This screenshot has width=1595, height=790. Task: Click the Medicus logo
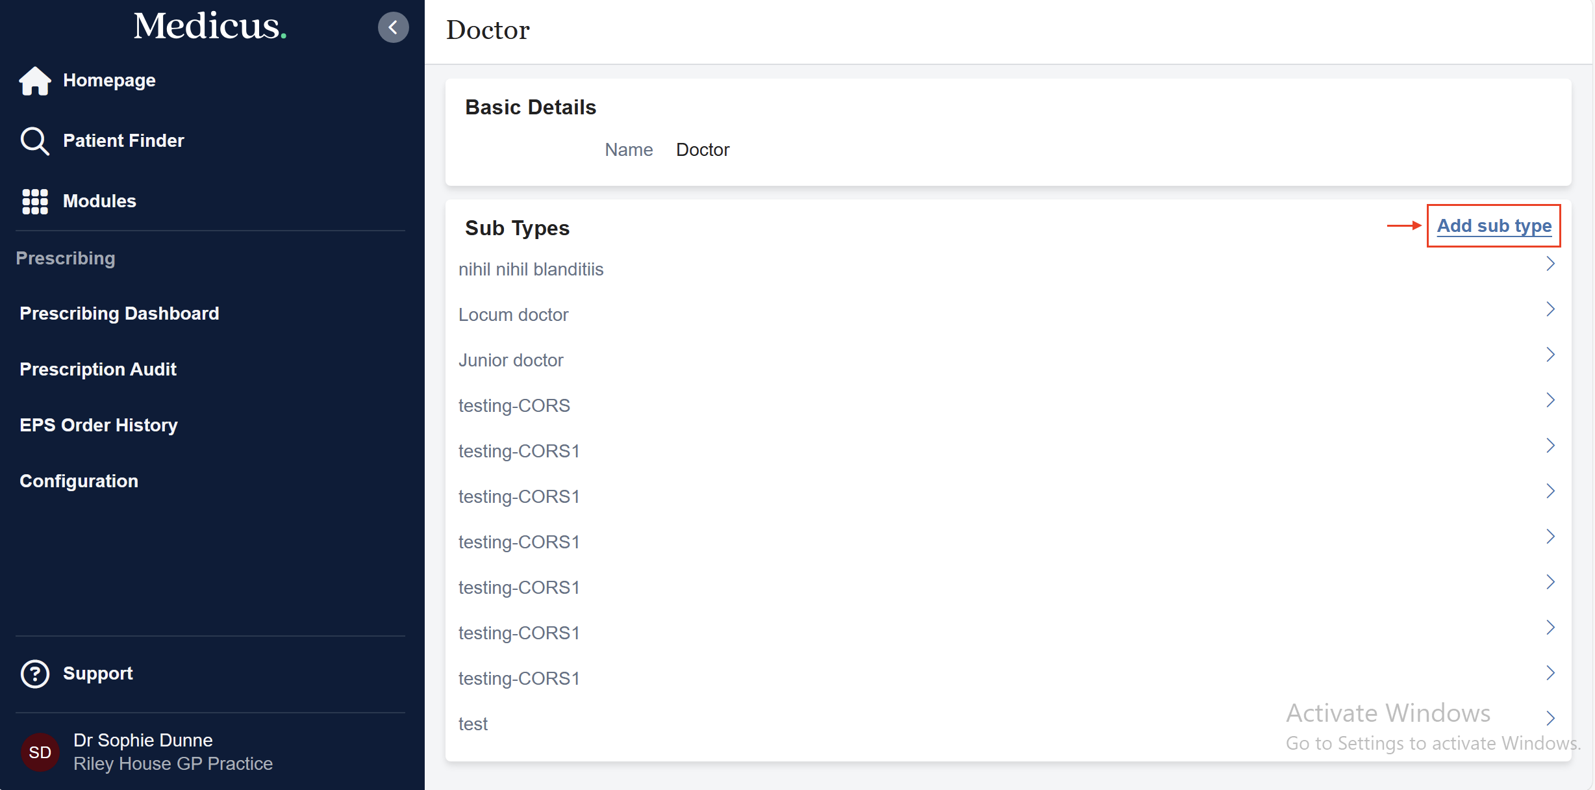tap(210, 26)
